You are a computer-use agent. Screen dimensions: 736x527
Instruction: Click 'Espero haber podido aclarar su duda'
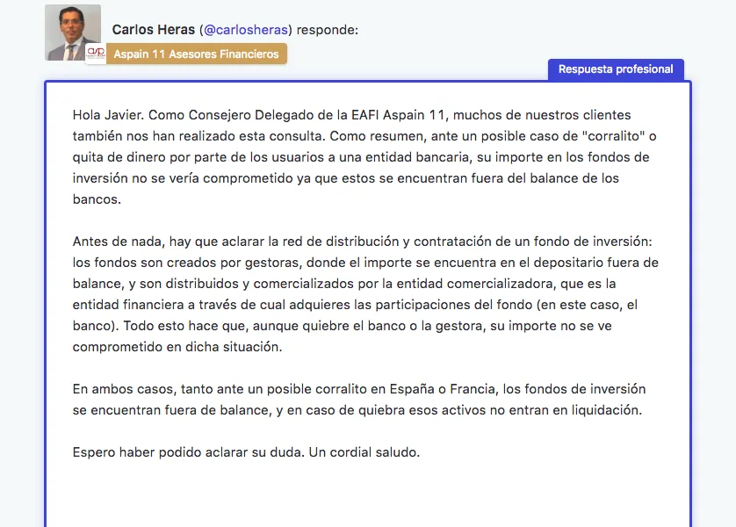coord(187,452)
